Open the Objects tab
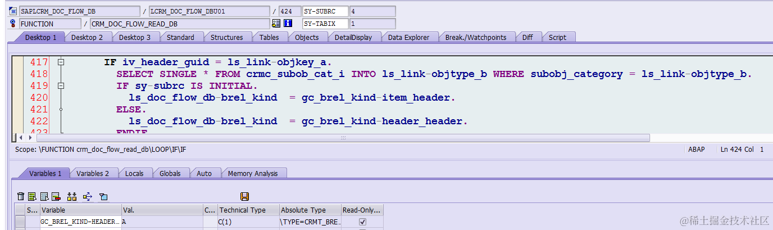773x230 pixels. pyautogui.click(x=307, y=37)
